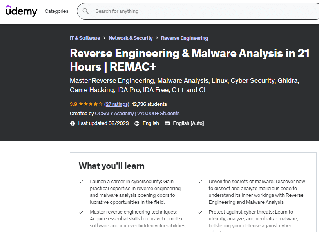Focus the Search for anything field

[x=196, y=11]
